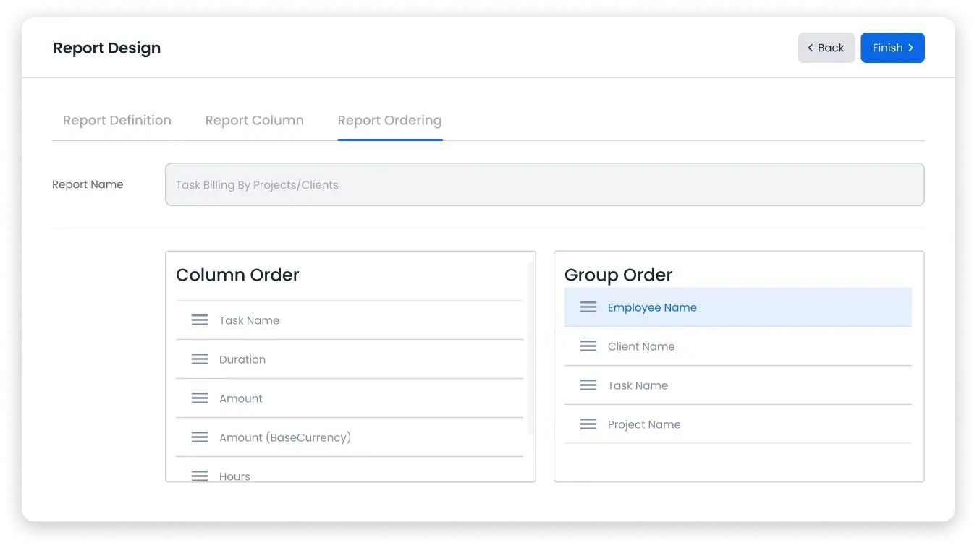Select Project Name in Group Order
This screenshot has height=548, width=977.
738,424
